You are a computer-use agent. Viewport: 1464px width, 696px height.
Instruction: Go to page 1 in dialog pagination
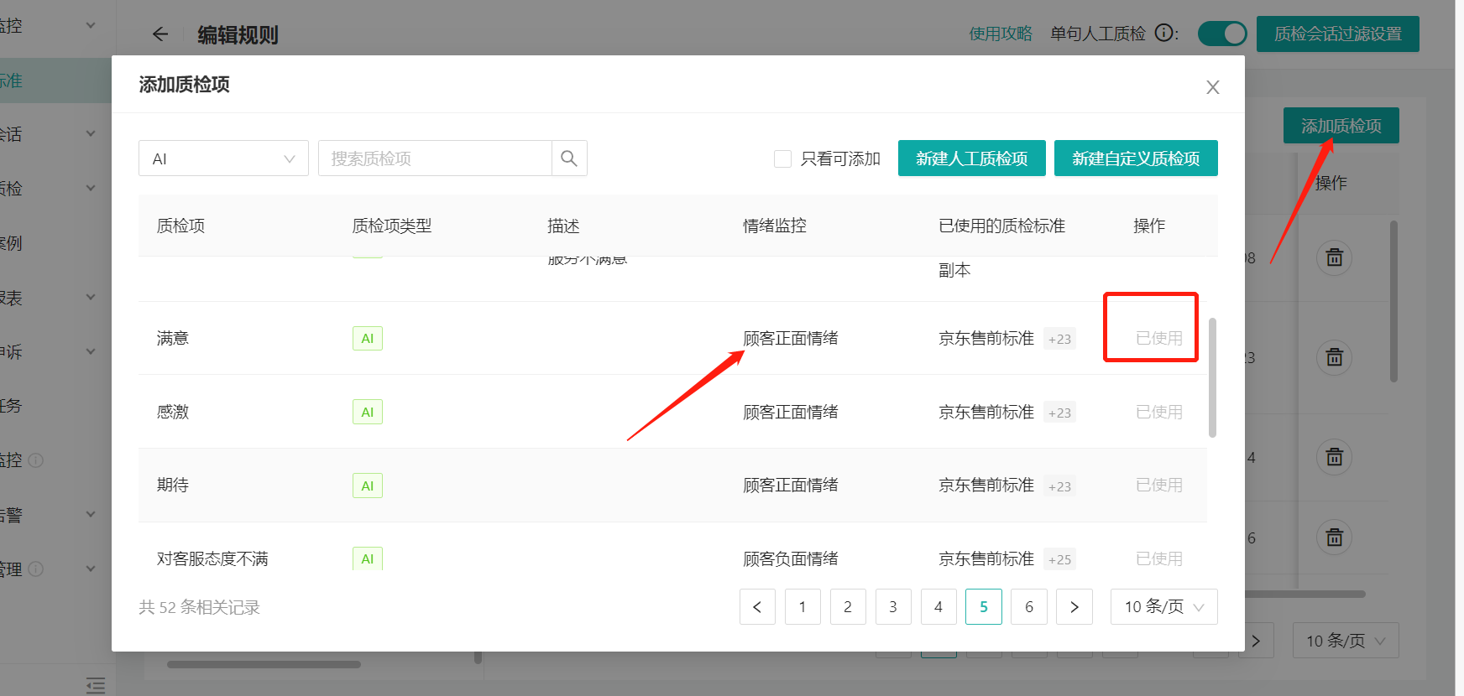(803, 607)
